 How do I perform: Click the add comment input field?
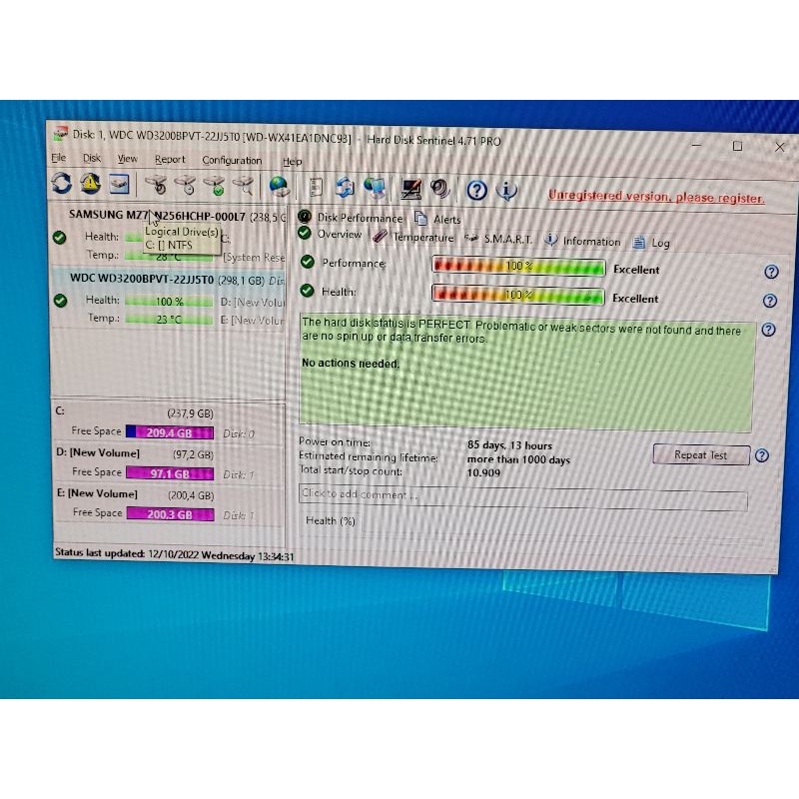click(x=522, y=496)
